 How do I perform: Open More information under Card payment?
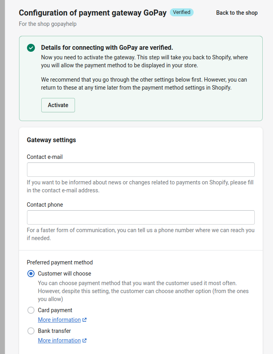(59, 320)
